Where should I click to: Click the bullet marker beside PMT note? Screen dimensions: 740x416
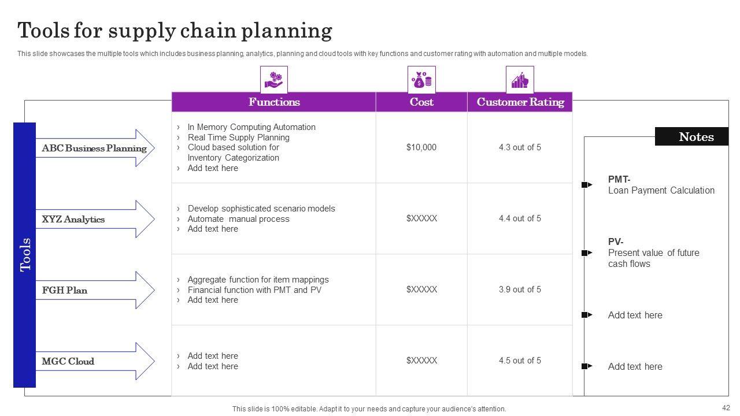coord(587,185)
